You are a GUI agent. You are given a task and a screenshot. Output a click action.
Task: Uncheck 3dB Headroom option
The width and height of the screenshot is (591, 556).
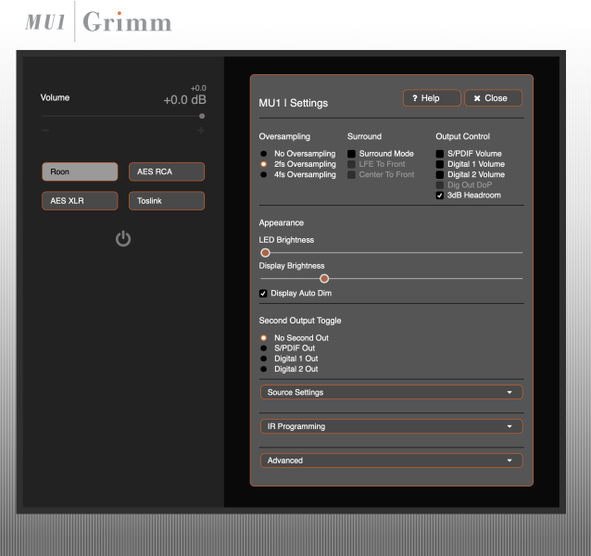(x=439, y=196)
